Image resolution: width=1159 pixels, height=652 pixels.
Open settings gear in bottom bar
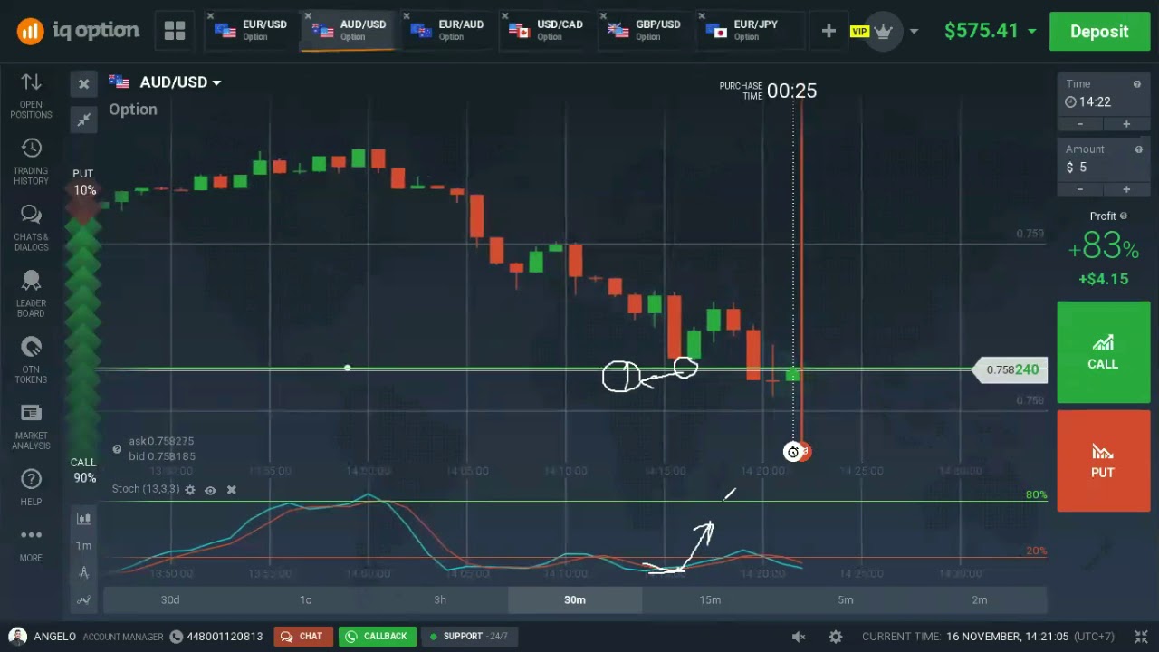836,637
